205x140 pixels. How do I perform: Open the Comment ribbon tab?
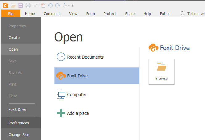click(52, 14)
